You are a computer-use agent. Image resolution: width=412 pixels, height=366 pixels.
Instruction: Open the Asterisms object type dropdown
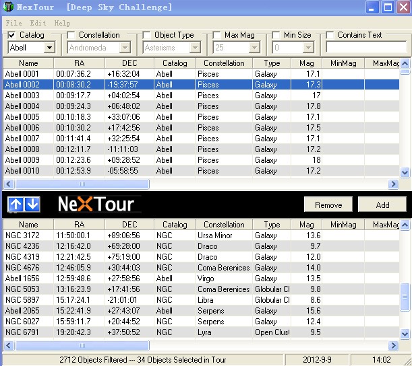pyautogui.click(x=195, y=48)
